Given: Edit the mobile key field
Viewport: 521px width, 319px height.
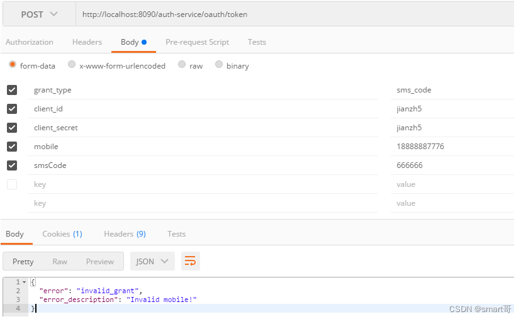Looking at the screenshot, I should (203, 147).
